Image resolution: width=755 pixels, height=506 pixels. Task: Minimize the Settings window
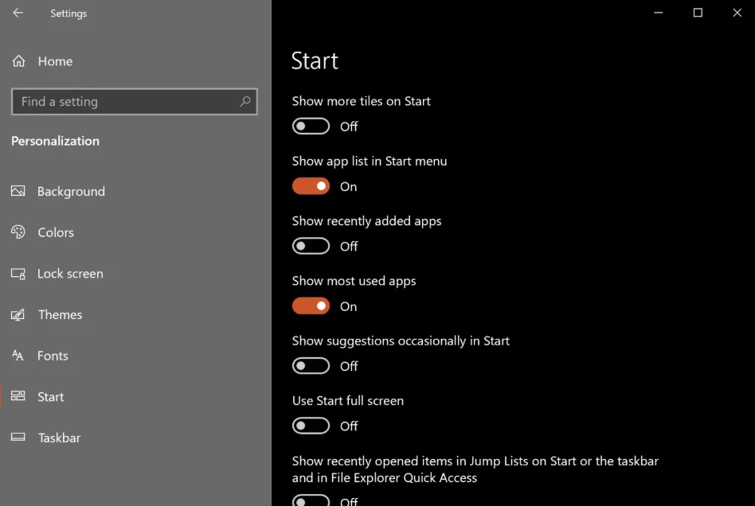coord(658,13)
